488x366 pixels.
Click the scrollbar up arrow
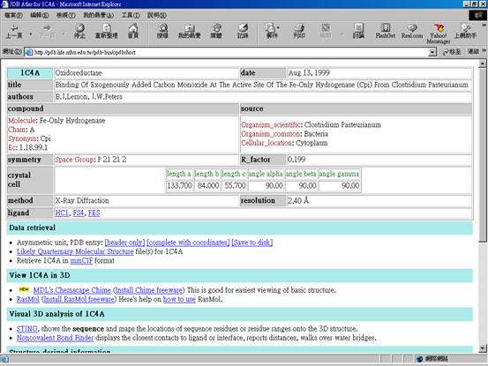(483, 63)
